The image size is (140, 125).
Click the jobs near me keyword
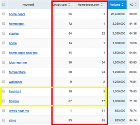18,62
